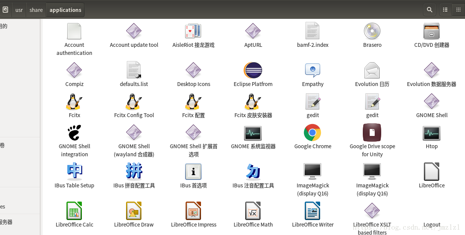Viewport: 465px width, 235px height.
Task: Open the Brasero disc burner icon
Action: pyautogui.click(x=372, y=31)
